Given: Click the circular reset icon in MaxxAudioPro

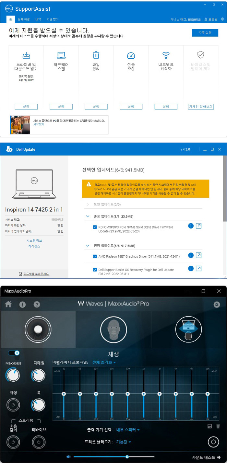Looking at the screenshot, I should pos(213,441).
